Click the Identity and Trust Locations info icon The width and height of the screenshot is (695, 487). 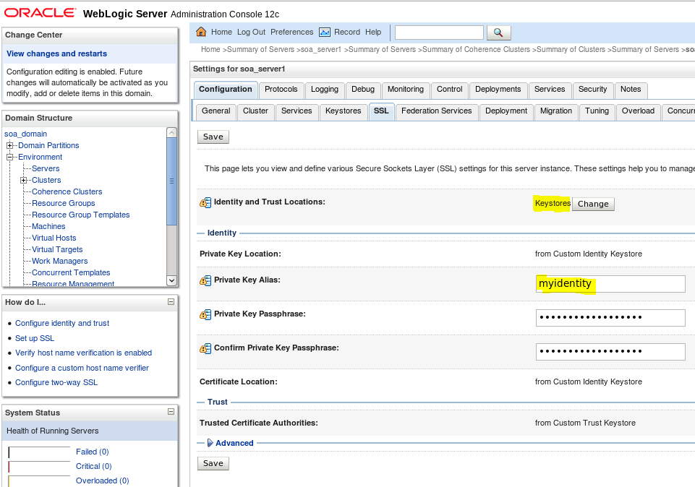(205, 202)
